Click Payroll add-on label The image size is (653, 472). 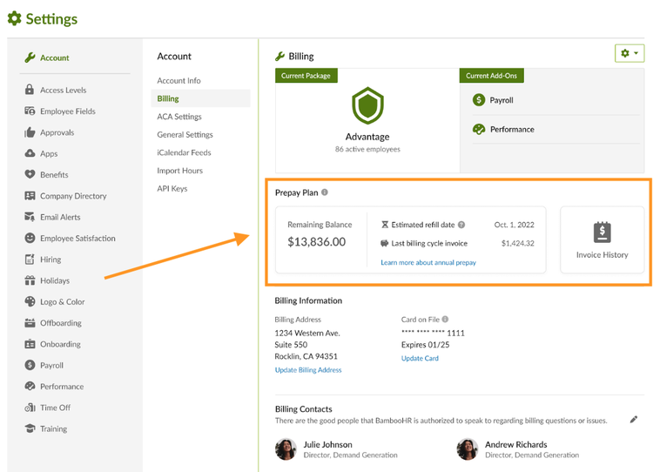pyautogui.click(x=502, y=100)
